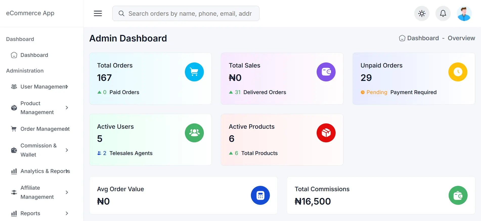The height and width of the screenshot is (221, 481).
Task: Click the green users icon on Active Users card
Action: (x=194, y=133)
